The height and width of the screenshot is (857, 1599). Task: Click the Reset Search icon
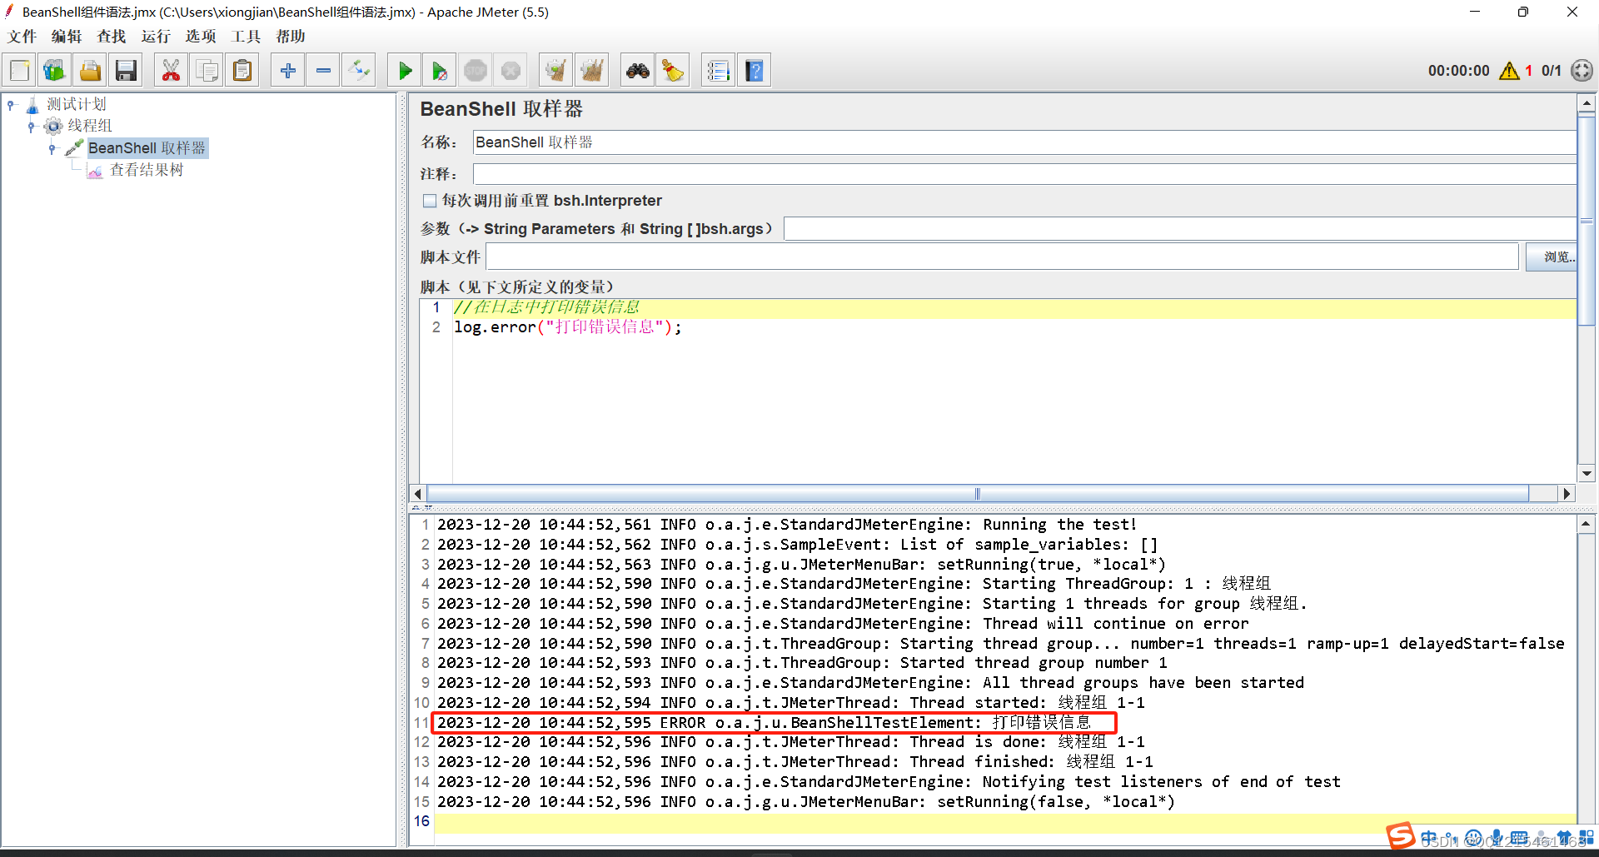point(673,71)
